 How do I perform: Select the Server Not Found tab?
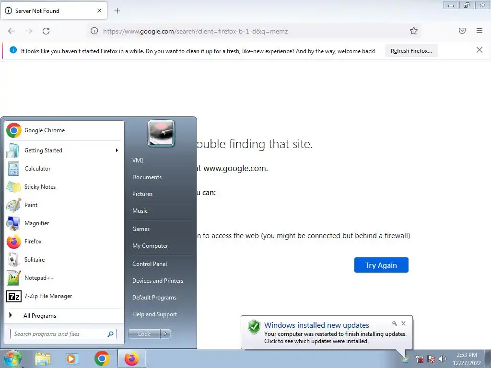(54, 11)
